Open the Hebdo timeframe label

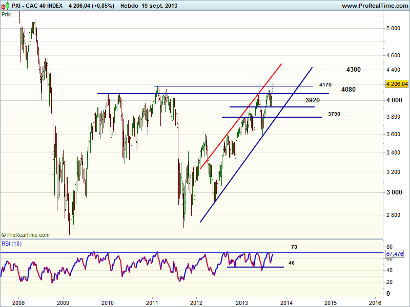click(x=129, y=6)
